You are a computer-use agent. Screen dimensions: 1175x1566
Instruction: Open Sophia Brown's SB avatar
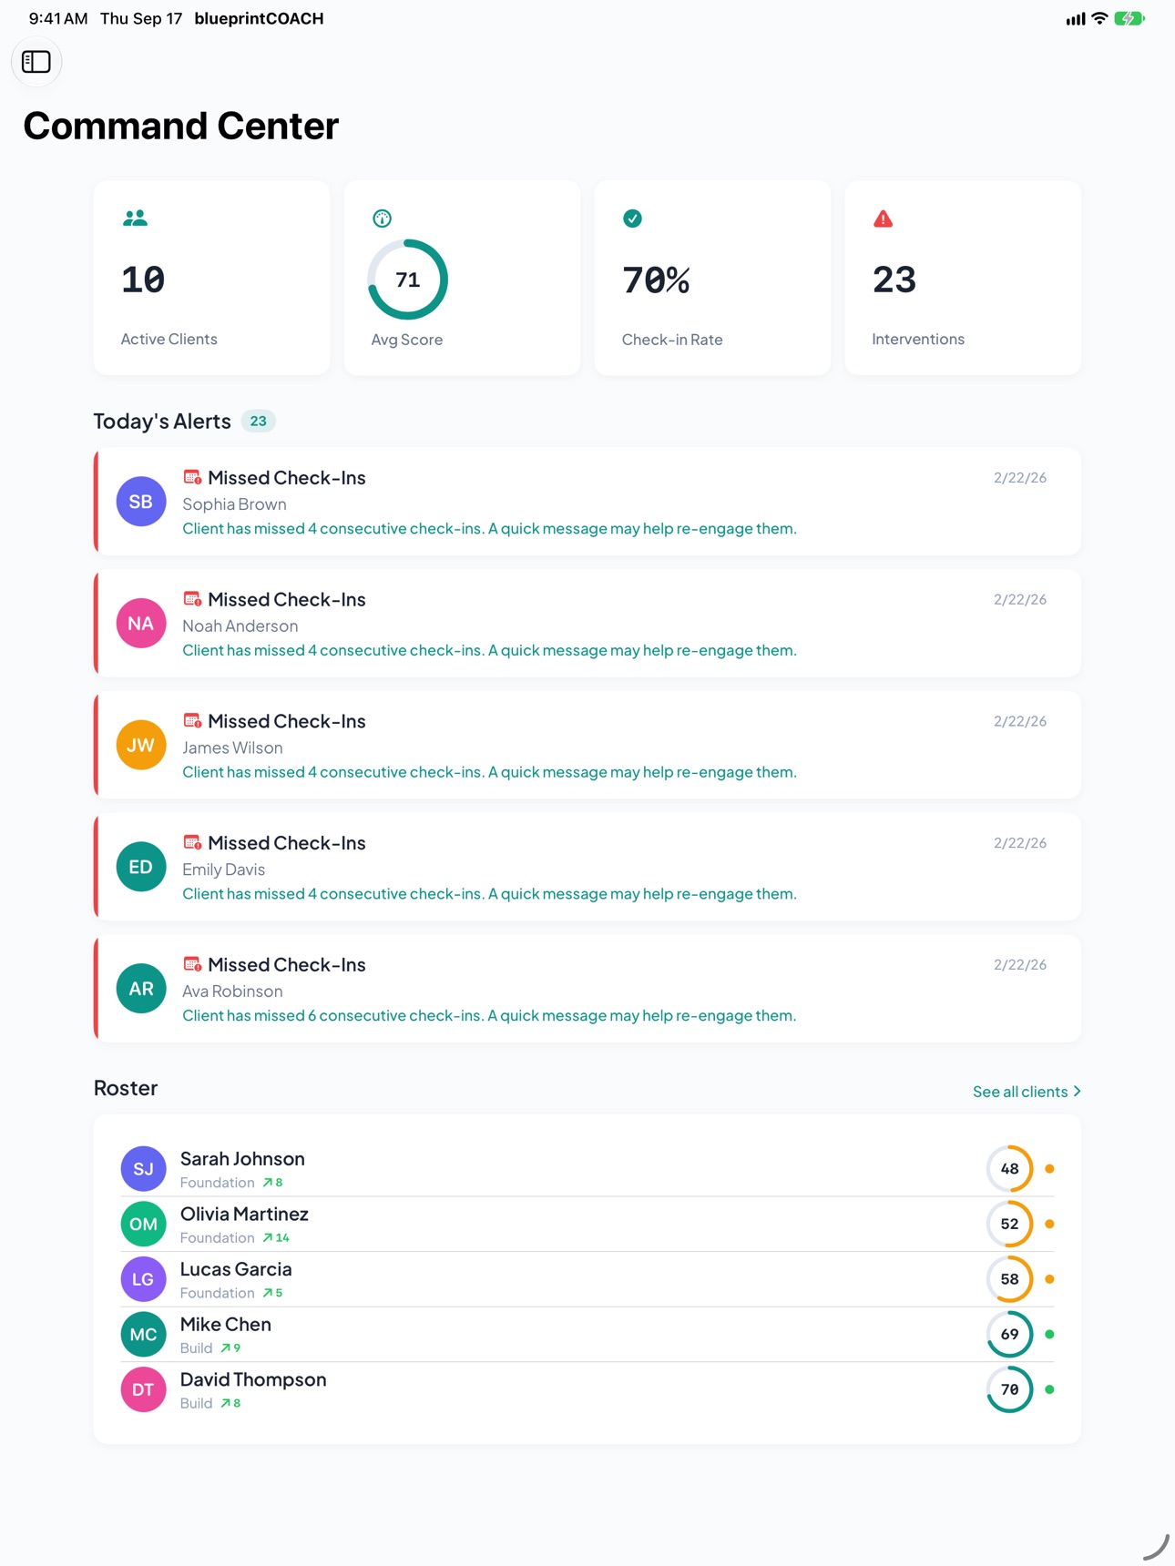point(141,502)
